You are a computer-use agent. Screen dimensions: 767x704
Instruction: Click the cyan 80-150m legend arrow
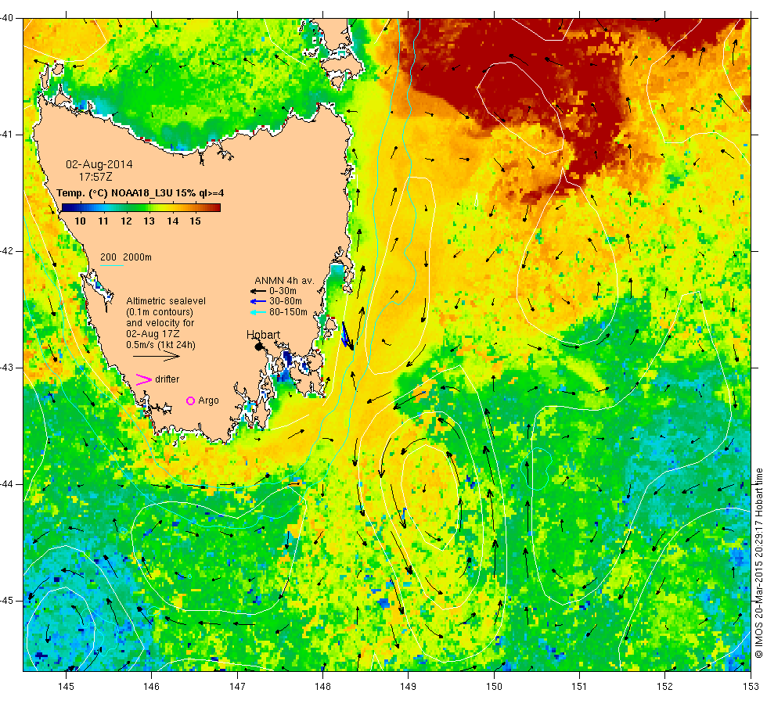pos(257,312)
